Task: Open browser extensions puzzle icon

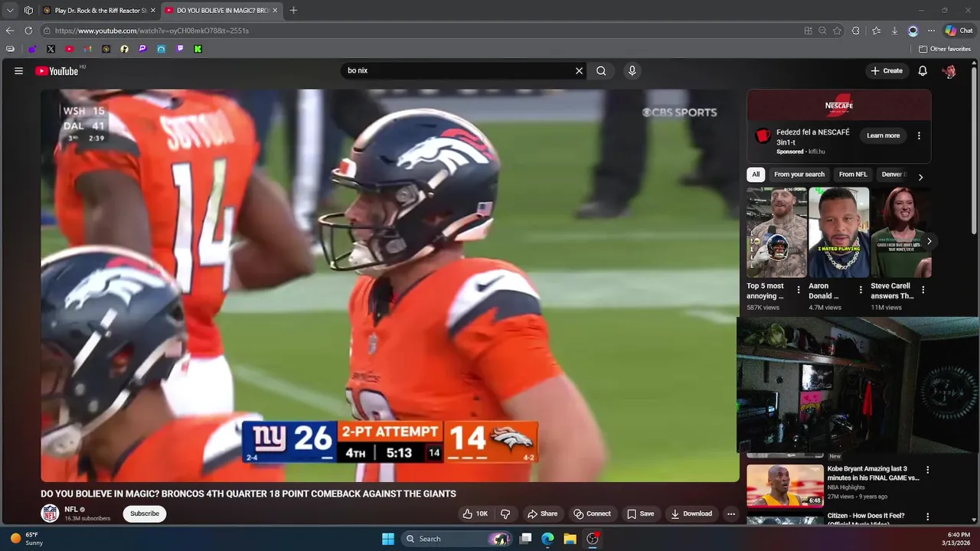Action: [x=856, y=31]
